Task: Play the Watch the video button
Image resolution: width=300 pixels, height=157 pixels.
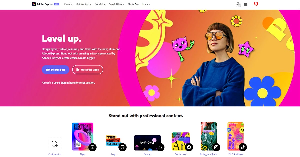Action: click(x=88, y=70)
